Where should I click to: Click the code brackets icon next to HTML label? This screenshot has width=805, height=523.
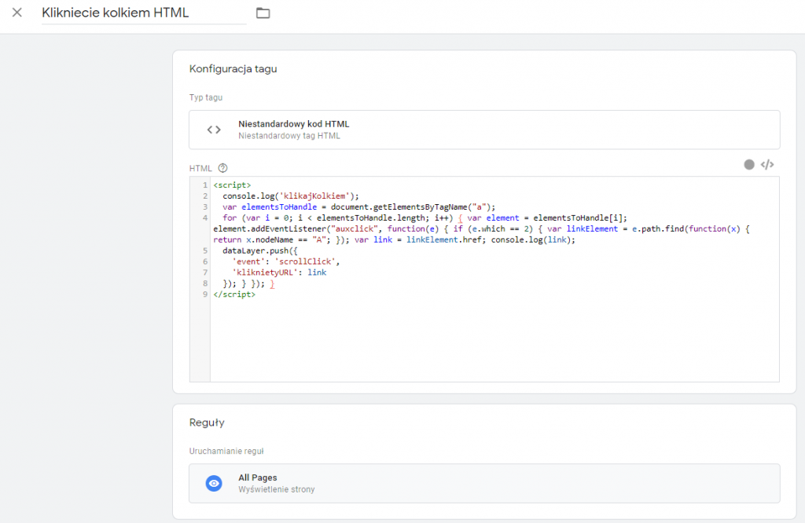766,165
